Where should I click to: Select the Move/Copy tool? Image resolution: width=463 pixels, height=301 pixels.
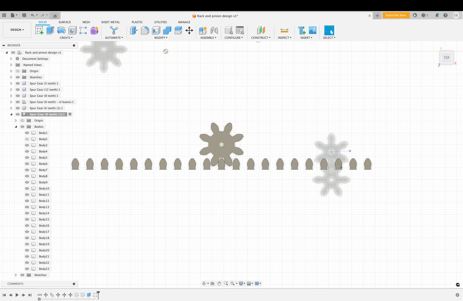click(189, 30)
